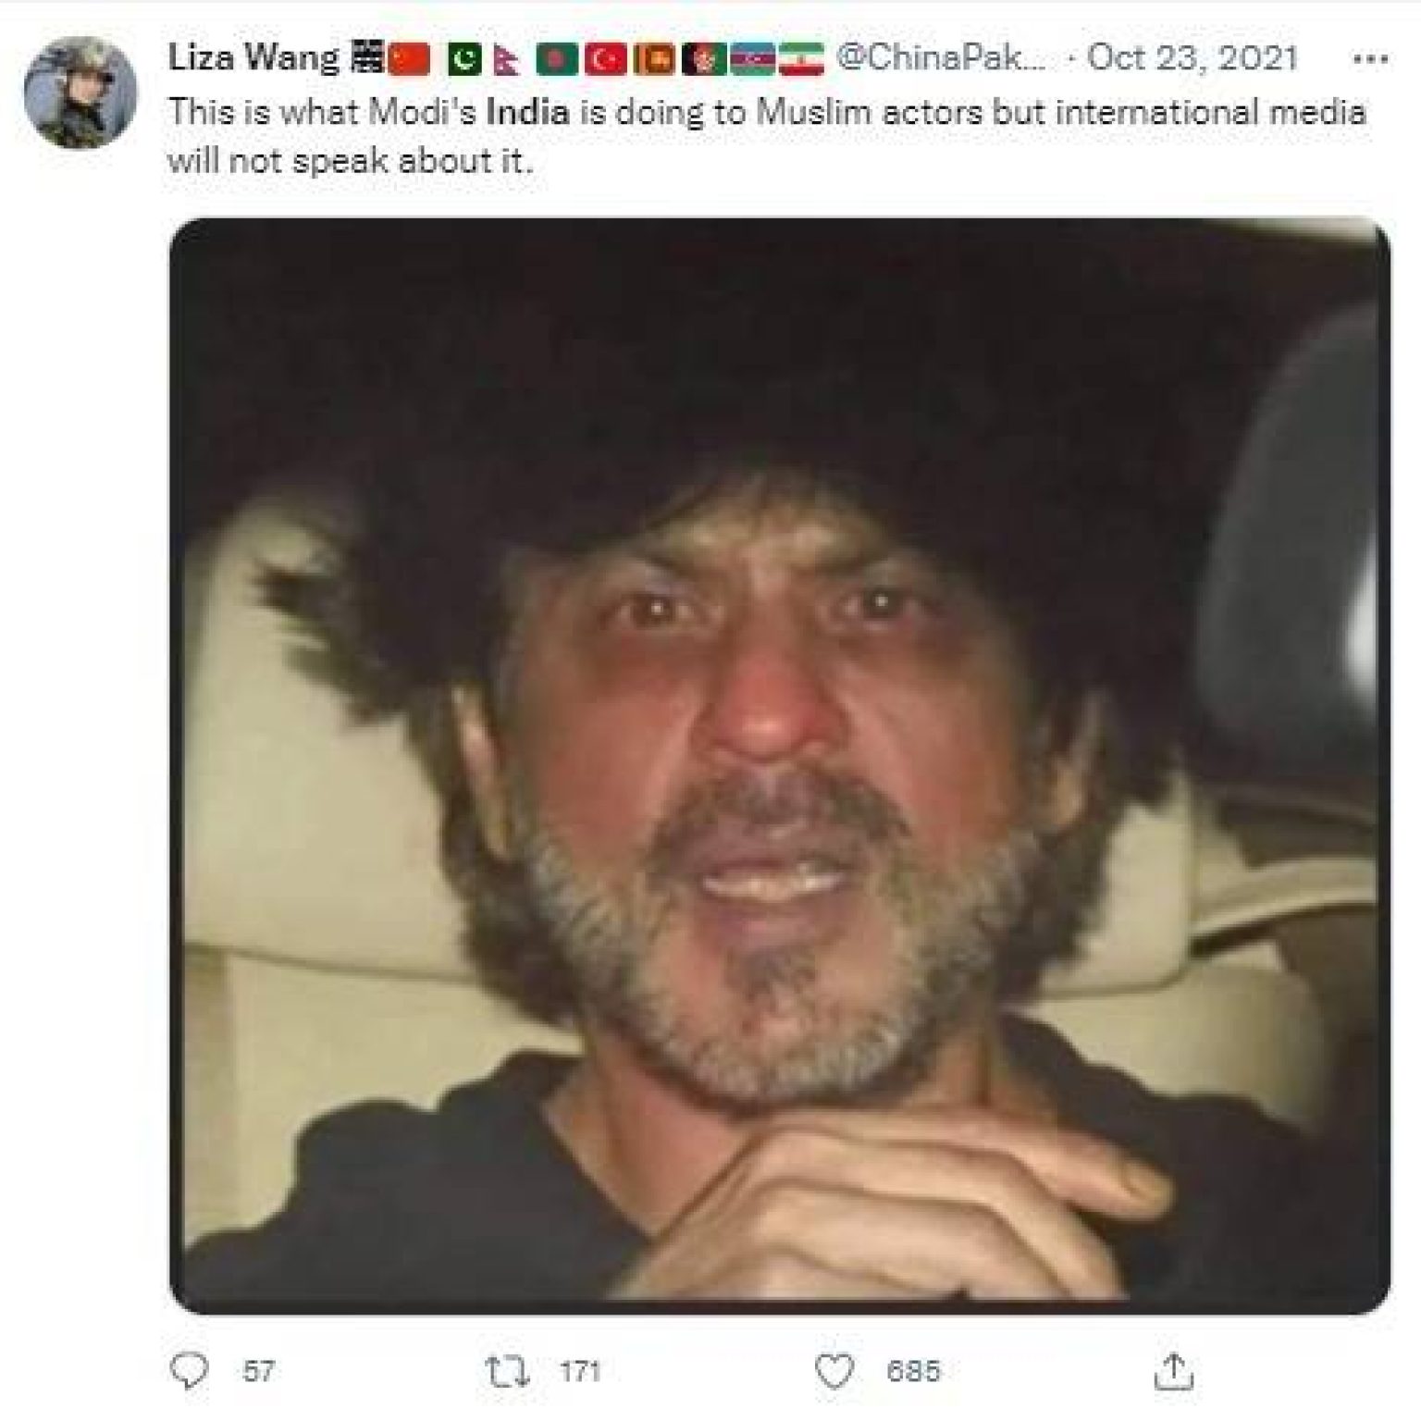
Task: Click the Iran flag emoji in name
Action: [801, 59]
